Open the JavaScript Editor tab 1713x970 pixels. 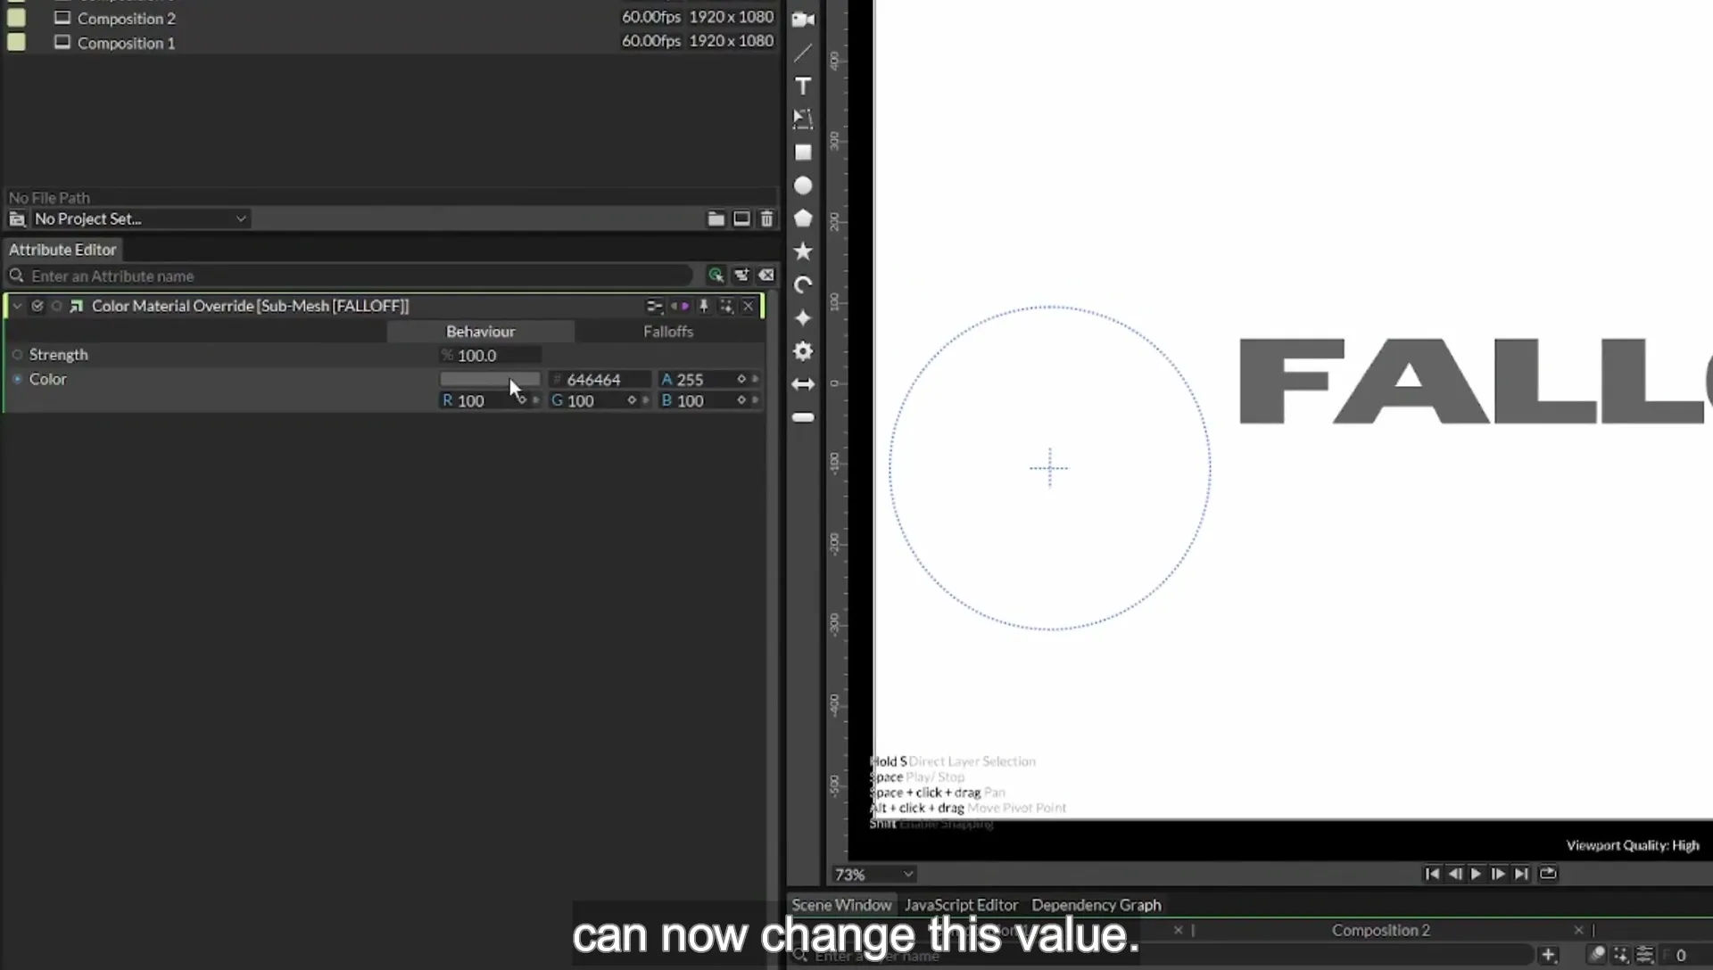961,905
